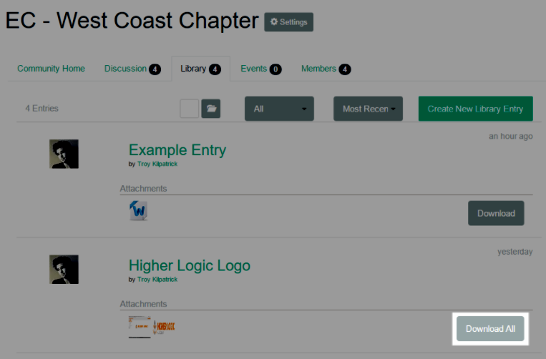Select the Library tab

pyautogui.click(x=200, y=69)
